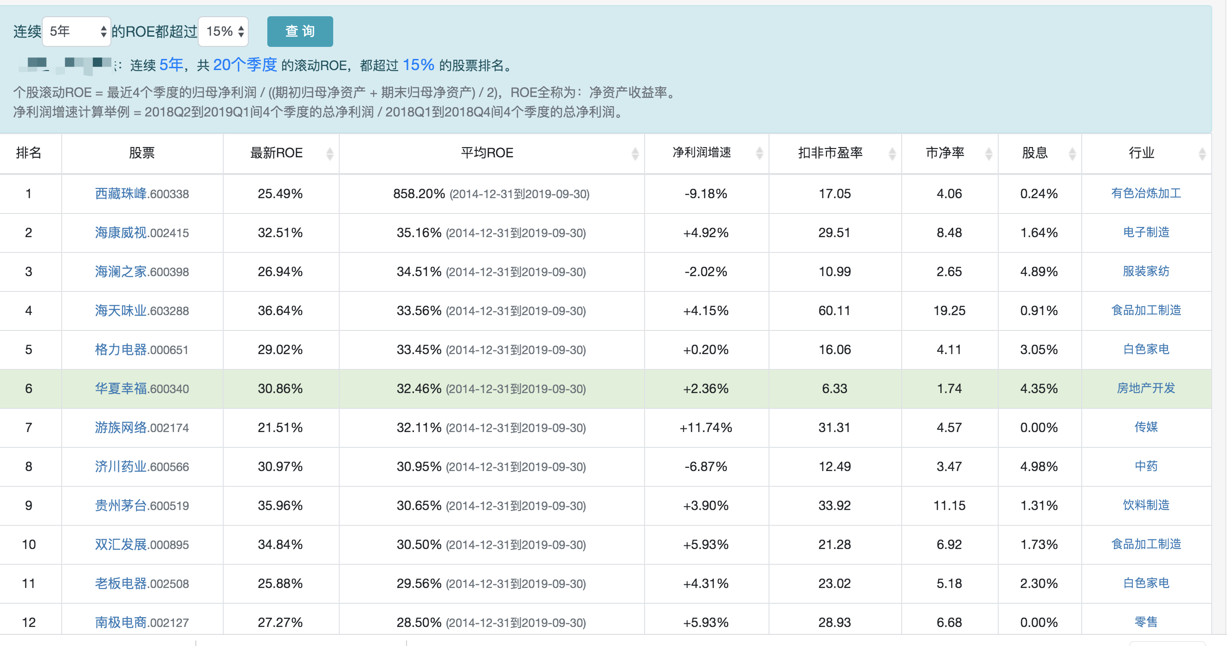Viewport: 1227px width, 646px height.
Task: Open stock 双汇发展.000895
Action: [x=142, y=544]
